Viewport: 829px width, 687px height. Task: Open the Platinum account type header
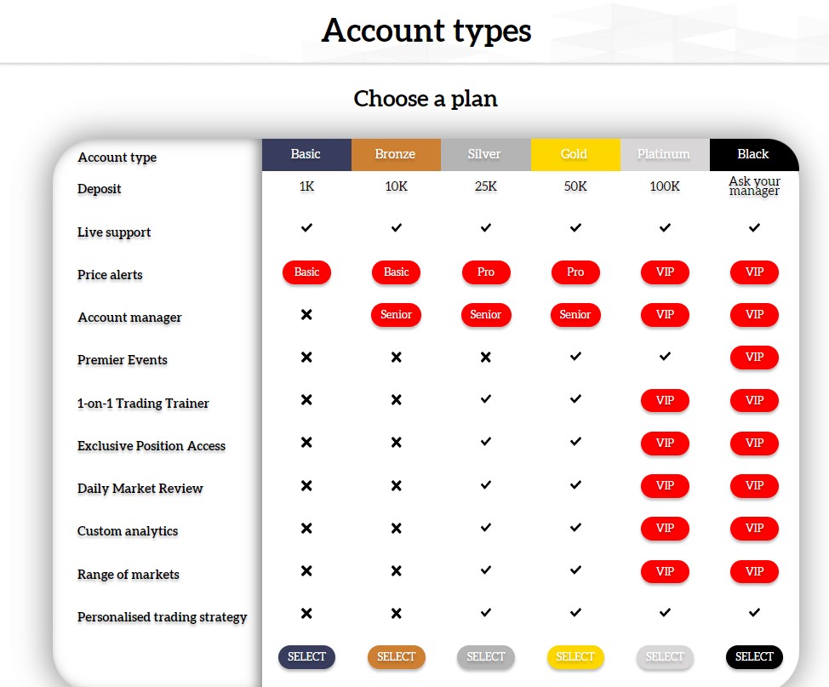[x=665, y=154]
